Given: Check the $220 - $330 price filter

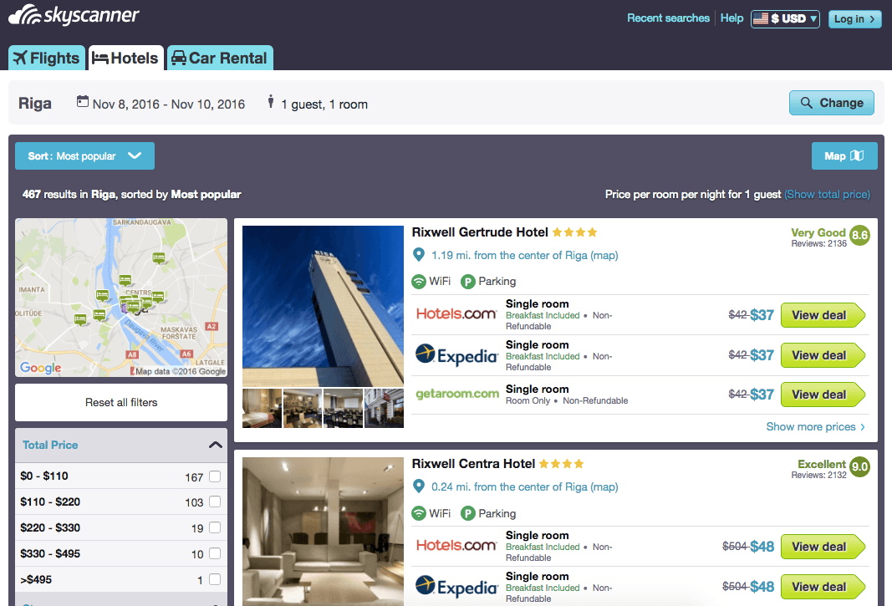Looking at the screenshot, I should pos(215,527).
